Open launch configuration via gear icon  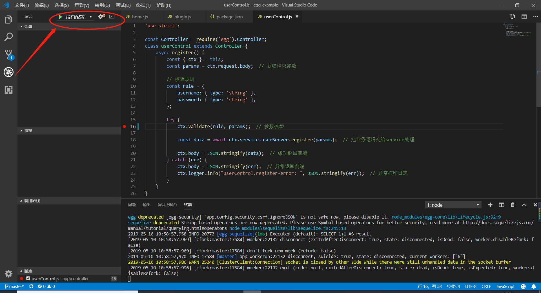pos(101,17)
